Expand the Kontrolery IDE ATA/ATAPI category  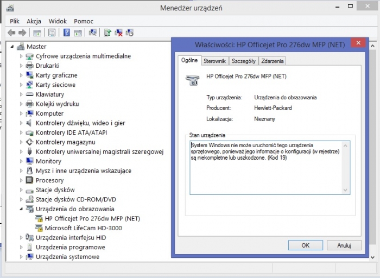(x=21, y=132)
